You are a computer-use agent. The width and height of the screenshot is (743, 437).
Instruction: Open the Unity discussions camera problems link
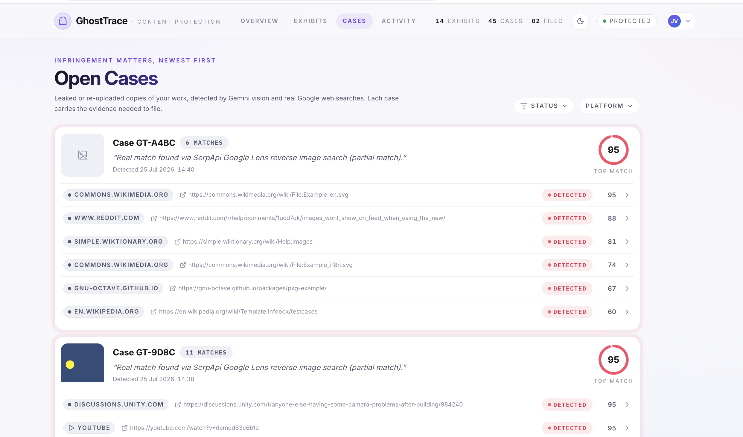[x=323, y=404]
